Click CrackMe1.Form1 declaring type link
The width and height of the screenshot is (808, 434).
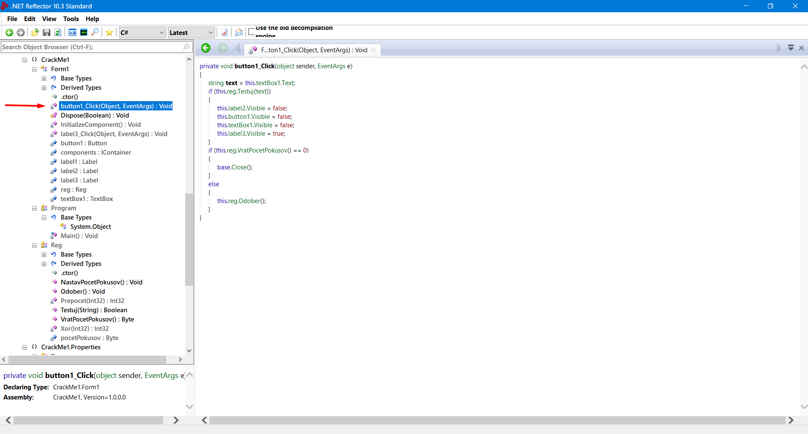click(x=76, y=387)
